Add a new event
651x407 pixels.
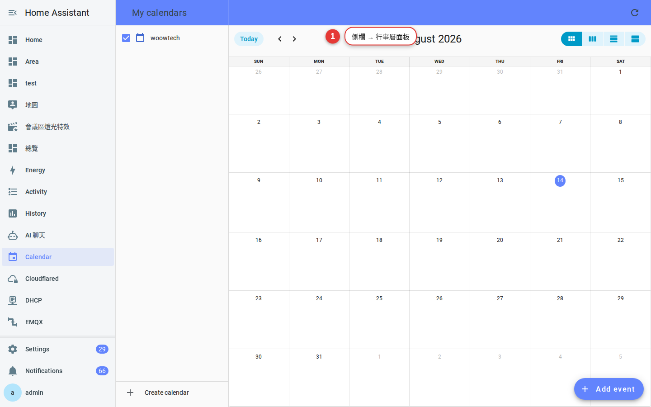(x=609, y=389)
